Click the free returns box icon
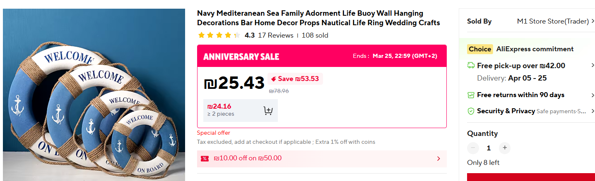Viewport: 595px width, 181px height. (471, 95)
